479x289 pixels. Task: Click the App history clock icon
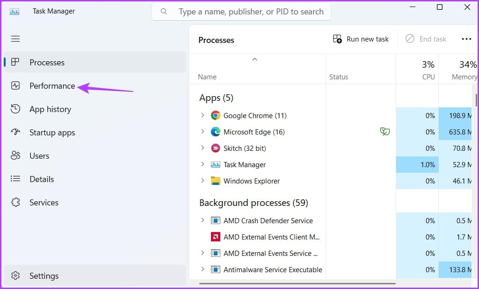coord(15,109)
